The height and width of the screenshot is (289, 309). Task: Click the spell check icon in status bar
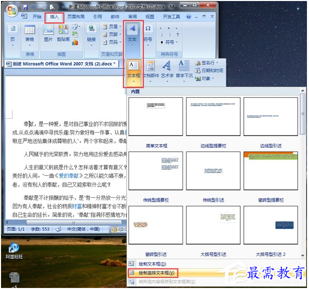click(x=58, y=229)
